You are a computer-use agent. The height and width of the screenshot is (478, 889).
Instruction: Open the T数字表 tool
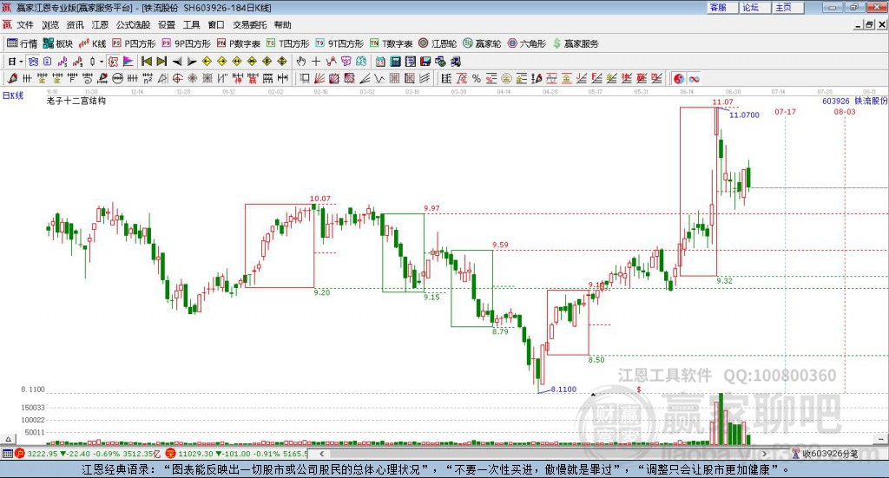tap(392, 43)
